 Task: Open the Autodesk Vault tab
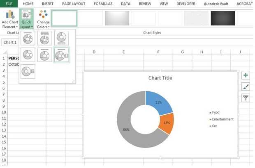(216, 4)
